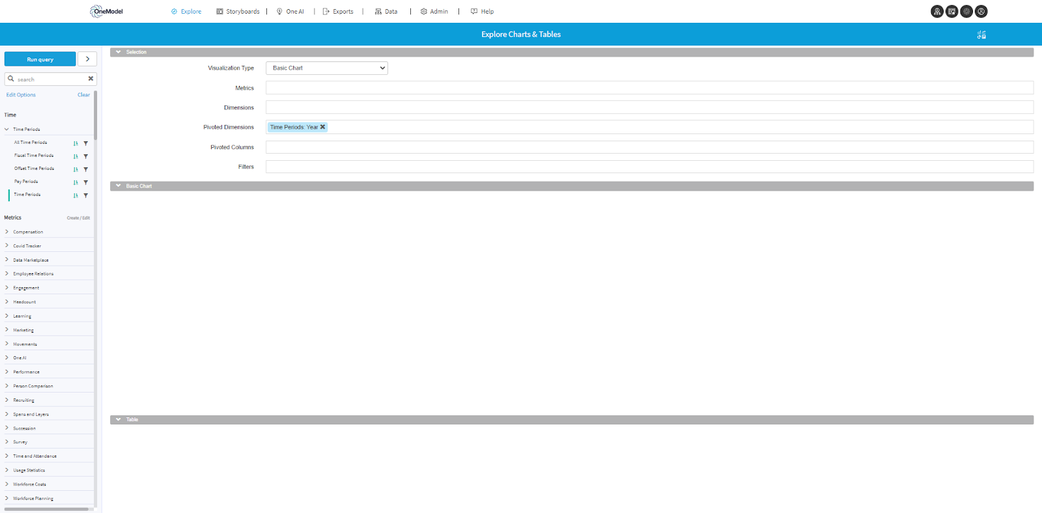Viewport: 1042px width, 513px height.
Task: Click the filter icon for Fiscal Time Periods
Action: (86, 156)
